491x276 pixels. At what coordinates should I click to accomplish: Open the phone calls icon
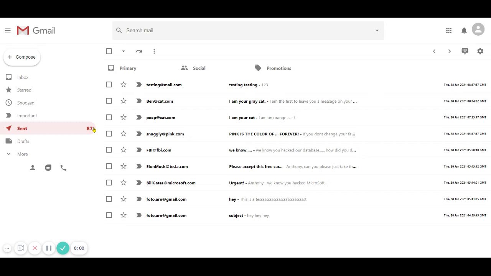tap(63, 168)
